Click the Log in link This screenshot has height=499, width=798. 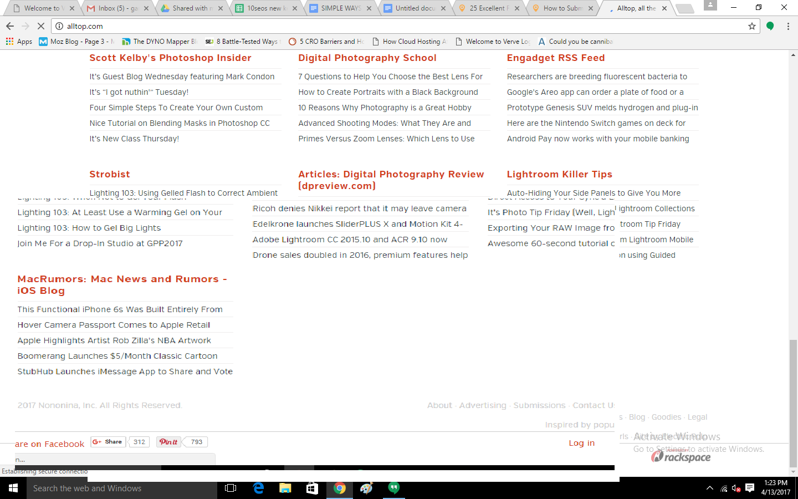582,443
